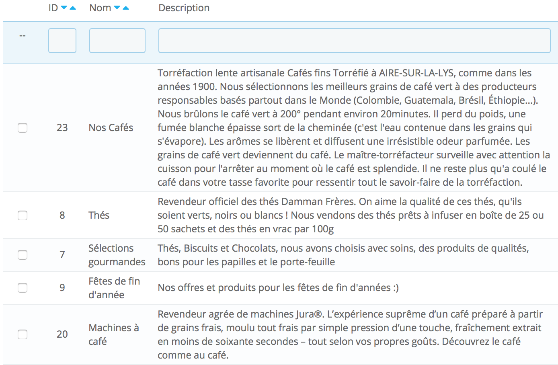Open the Nos Cafés category name

111,128
